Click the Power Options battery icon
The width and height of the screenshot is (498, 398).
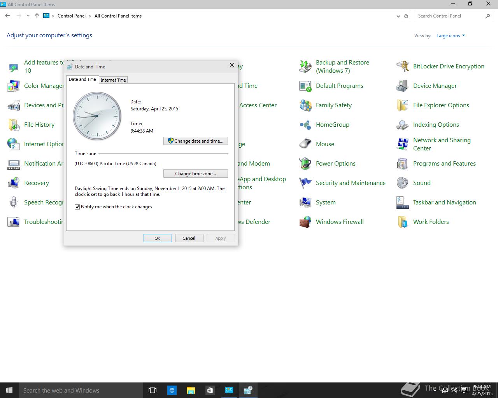pyautogui.click(x=305, y=164)
